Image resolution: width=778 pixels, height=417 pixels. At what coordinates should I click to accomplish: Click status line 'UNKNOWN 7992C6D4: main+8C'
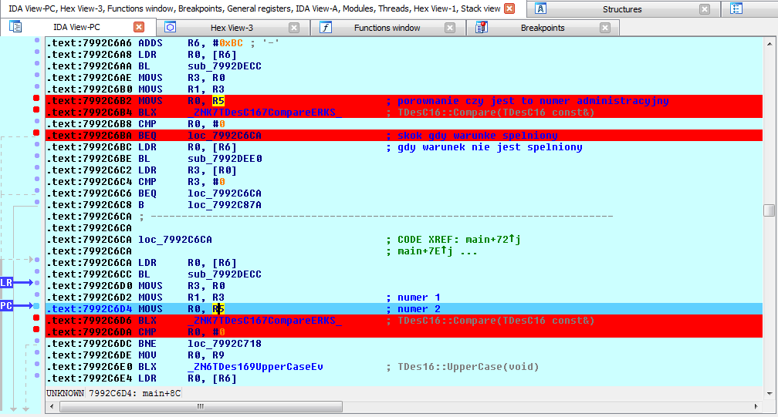coord(113,393)
